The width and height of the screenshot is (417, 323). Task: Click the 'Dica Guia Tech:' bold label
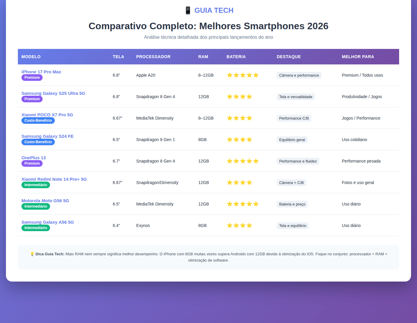click(x=50, y=254)
